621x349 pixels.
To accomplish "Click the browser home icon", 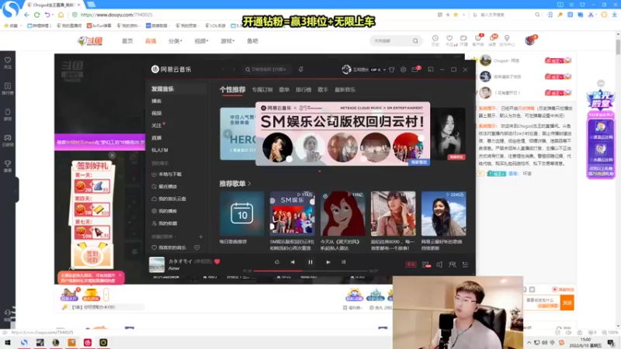I will [x=61, y=15].
